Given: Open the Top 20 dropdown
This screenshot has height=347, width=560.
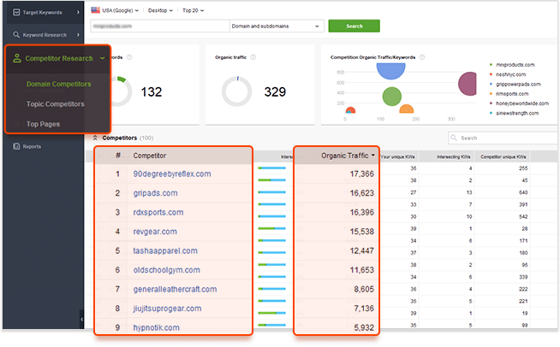Looking at the screenshot, I should click(x=193, y=10).
